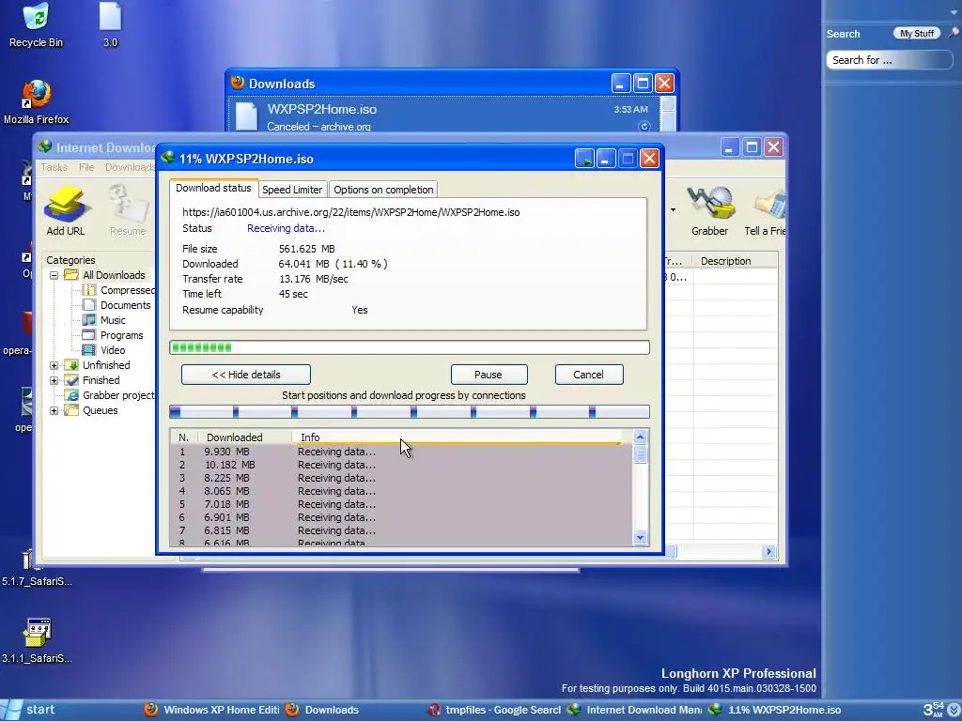The image size is (962, 721).
Task: Switch to Internet Download Manager taskbar button
Action: 634,710
